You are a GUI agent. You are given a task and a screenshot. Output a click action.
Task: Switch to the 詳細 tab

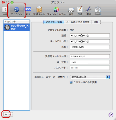[96, 22]
